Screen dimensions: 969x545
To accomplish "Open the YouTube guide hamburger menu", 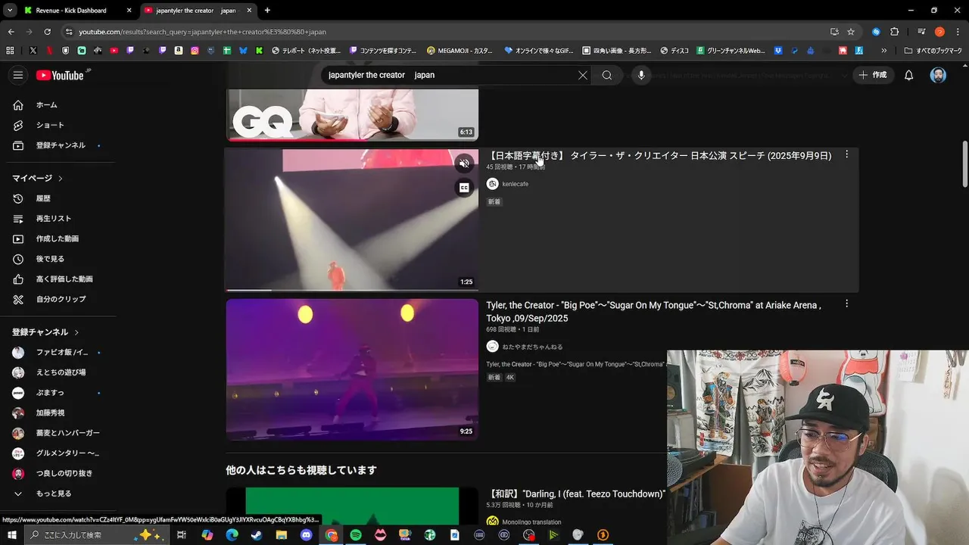I will tap(18, 75).
